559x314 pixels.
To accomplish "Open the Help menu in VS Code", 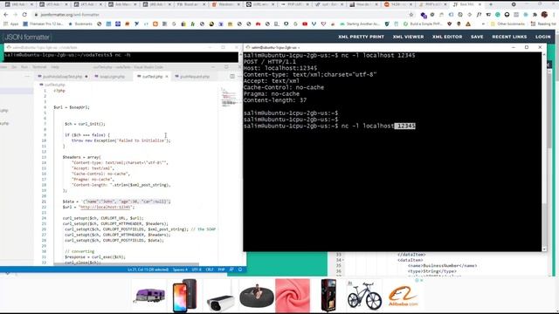I will tap(54, 67).
